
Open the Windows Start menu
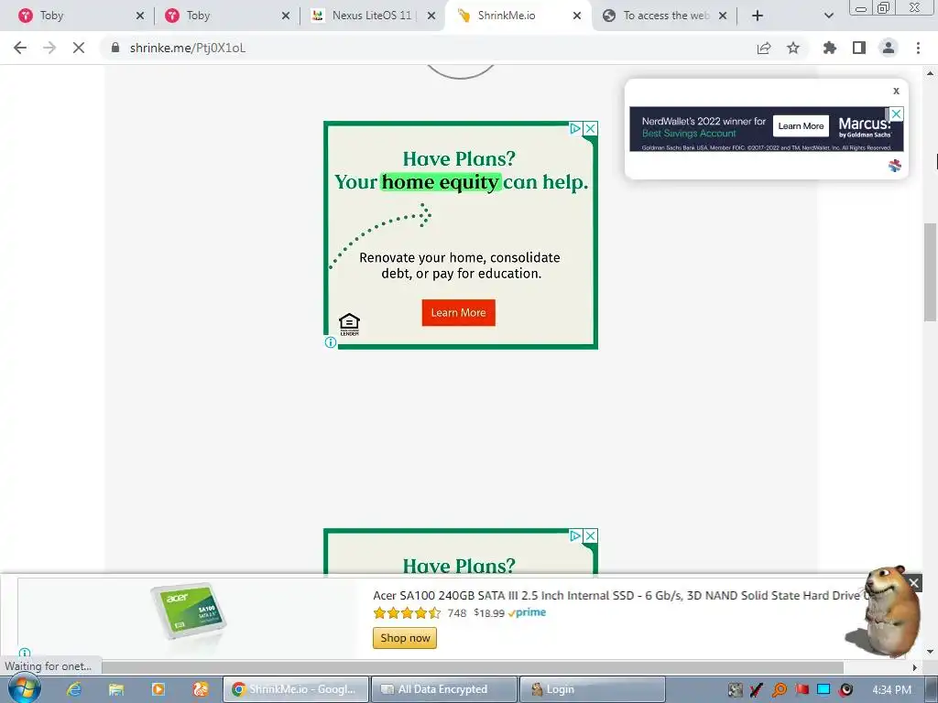25,688
